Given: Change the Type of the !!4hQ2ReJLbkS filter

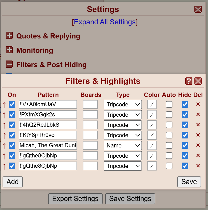Looking at the screenshot, I should (x=123, y=125).
